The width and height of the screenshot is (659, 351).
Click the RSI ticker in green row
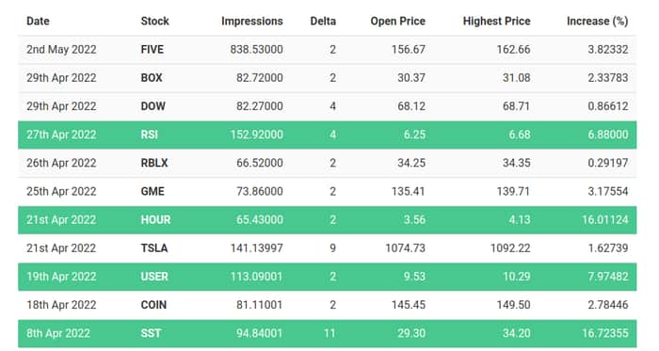pos(149,135)
